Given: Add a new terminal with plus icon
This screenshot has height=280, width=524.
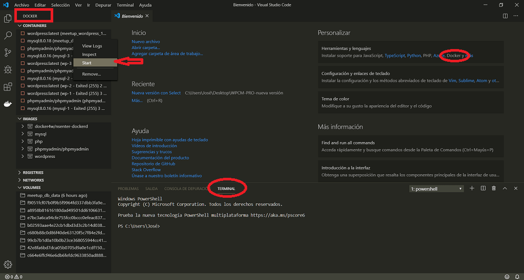Looking at the screenshot, I should pos(472,189).
